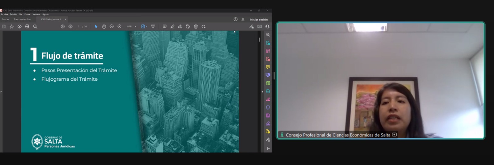Screen dimensions: 494x165
Task: Select the IGPJ Salta instructivo document tab
Action: [52, 19]
